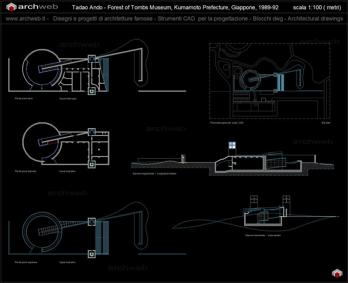The image size is (348, 283).
Task: Select the 'Ground floor plan' label
Action: coord(68,99)
